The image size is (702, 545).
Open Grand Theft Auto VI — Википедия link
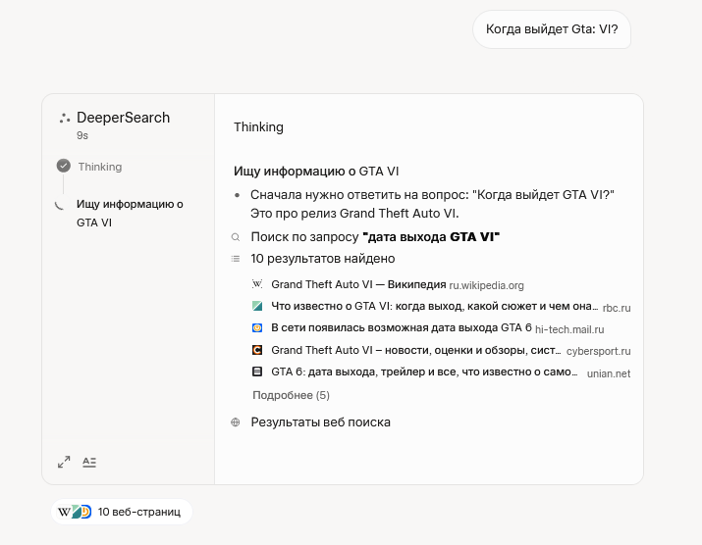358,284
